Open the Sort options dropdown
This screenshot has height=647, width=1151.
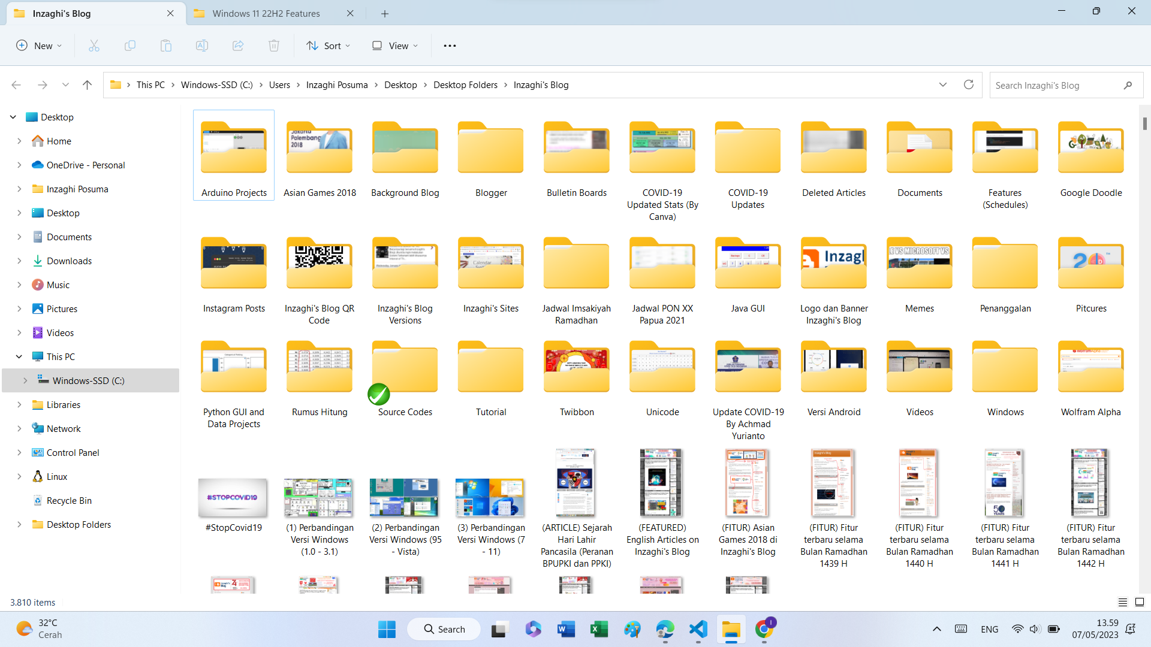[x=328, y=46]
